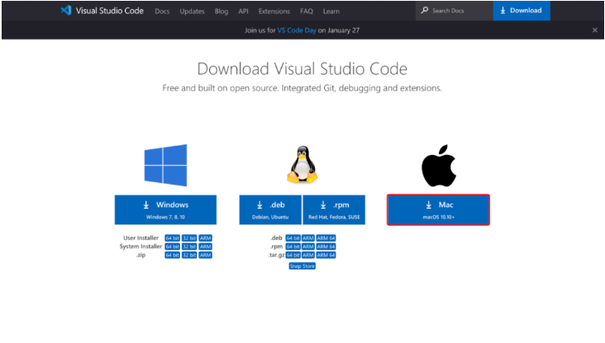
Task: Download System Installer 32 bit
Action: (x=189, y=247)
